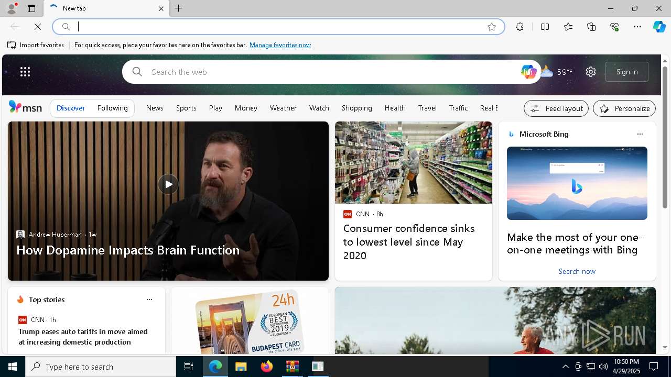
Task: Click the Copilot icon in search box
Action: 528,72
